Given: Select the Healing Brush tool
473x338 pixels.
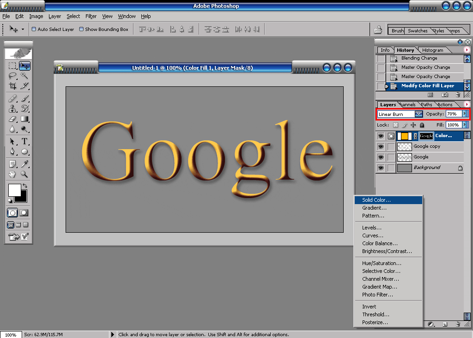Looking at the screenshot, I should (12, 98).
